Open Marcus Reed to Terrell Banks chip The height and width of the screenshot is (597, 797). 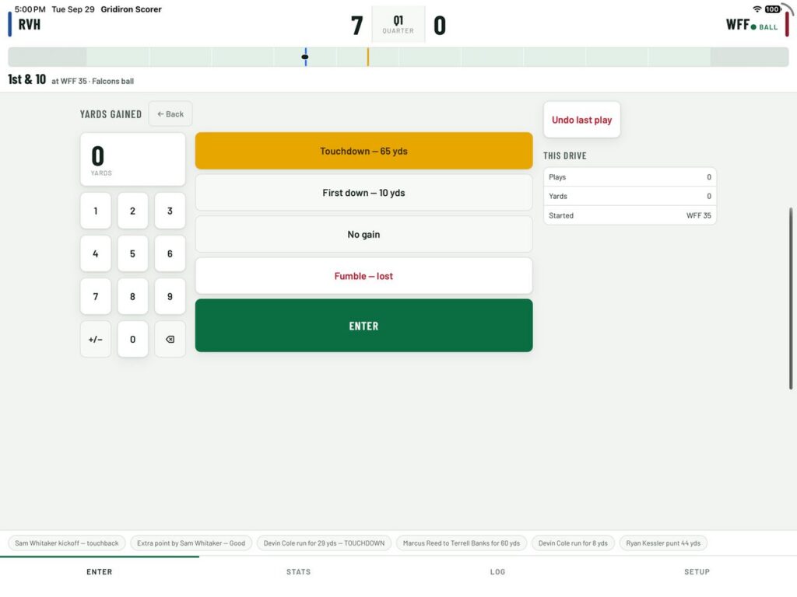(x=462, y=543)
